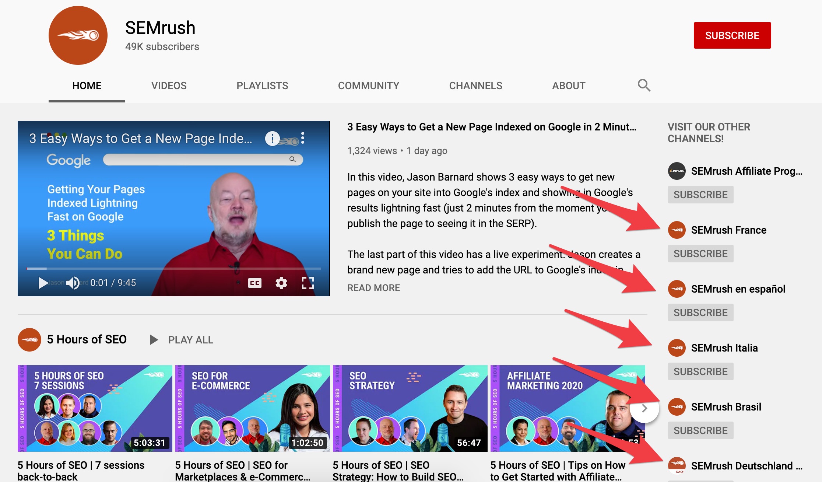
Task: Click the SEMrush channel avatar logo
Action: [78, 35]
